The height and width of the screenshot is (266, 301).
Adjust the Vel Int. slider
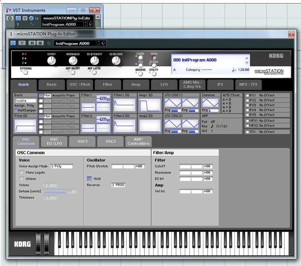pyautogui.click(x=191, y=191)
